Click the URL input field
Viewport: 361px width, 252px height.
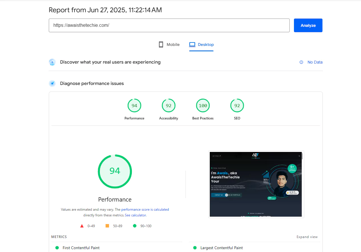(x=169, y=25)
